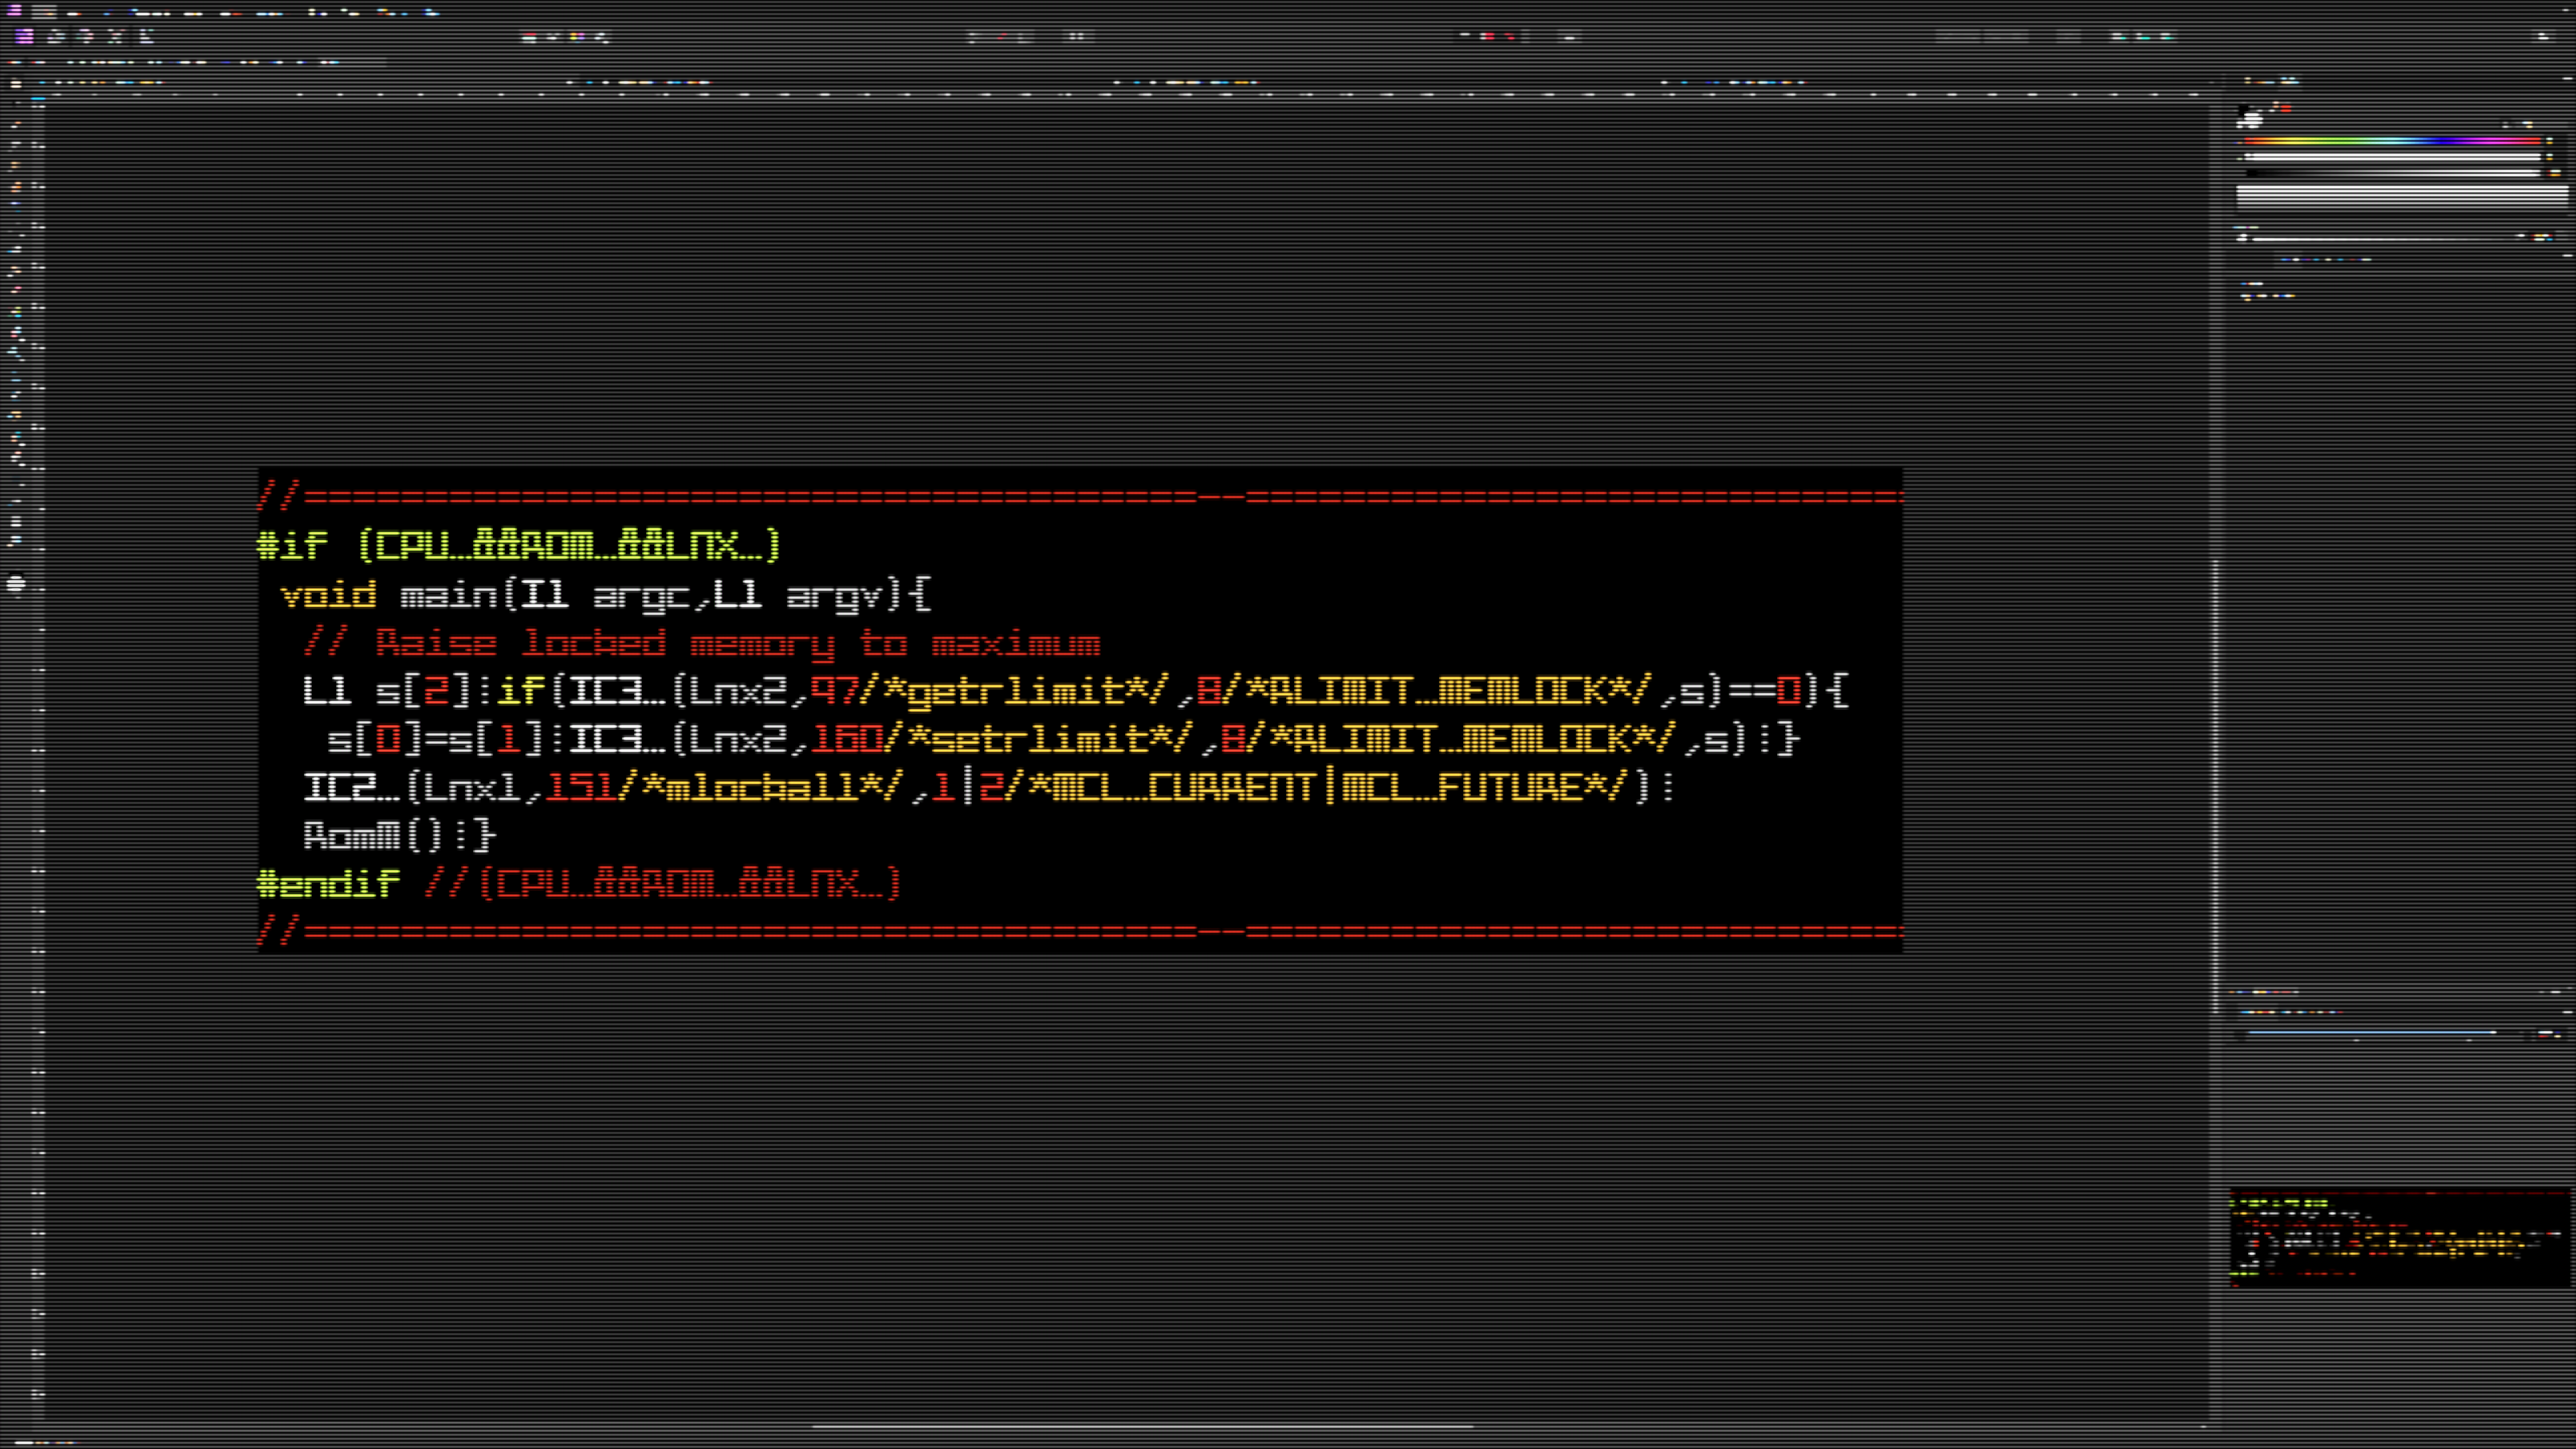Click the '// Raise locked memory to maximum' comment
The width and height of the screenshot is (2576, 1449).
[702, 643]
